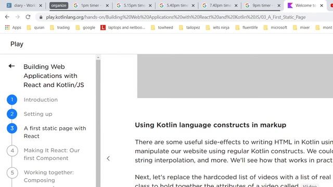Click the step 2 circle
Image resolution: width=333 pixels, height=187 pixels.
[12, 114]
